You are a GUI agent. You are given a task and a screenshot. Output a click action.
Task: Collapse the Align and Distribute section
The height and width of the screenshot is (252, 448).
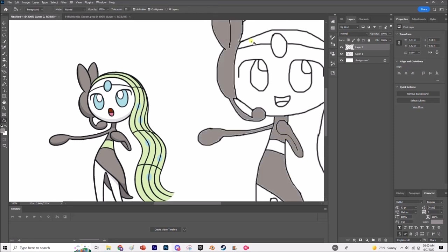click(397, 62)
